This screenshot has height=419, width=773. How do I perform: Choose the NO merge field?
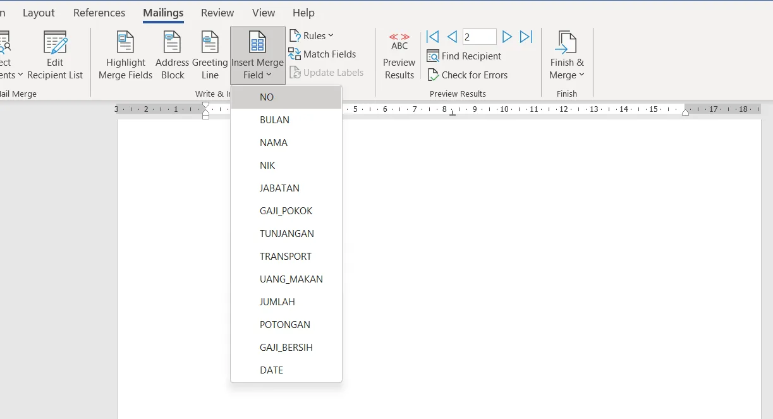point(286,97)
